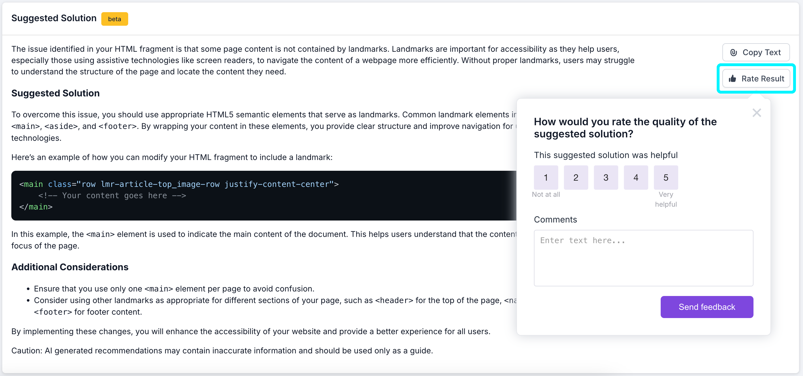Click the X icon to dismiss feedback popup

757,113
